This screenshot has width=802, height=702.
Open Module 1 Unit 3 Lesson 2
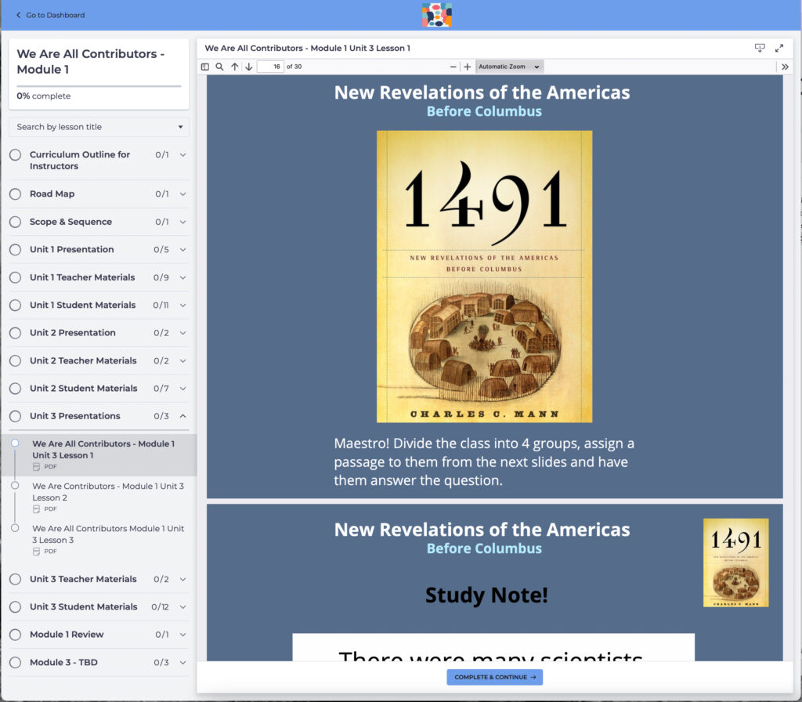point(107,491)
